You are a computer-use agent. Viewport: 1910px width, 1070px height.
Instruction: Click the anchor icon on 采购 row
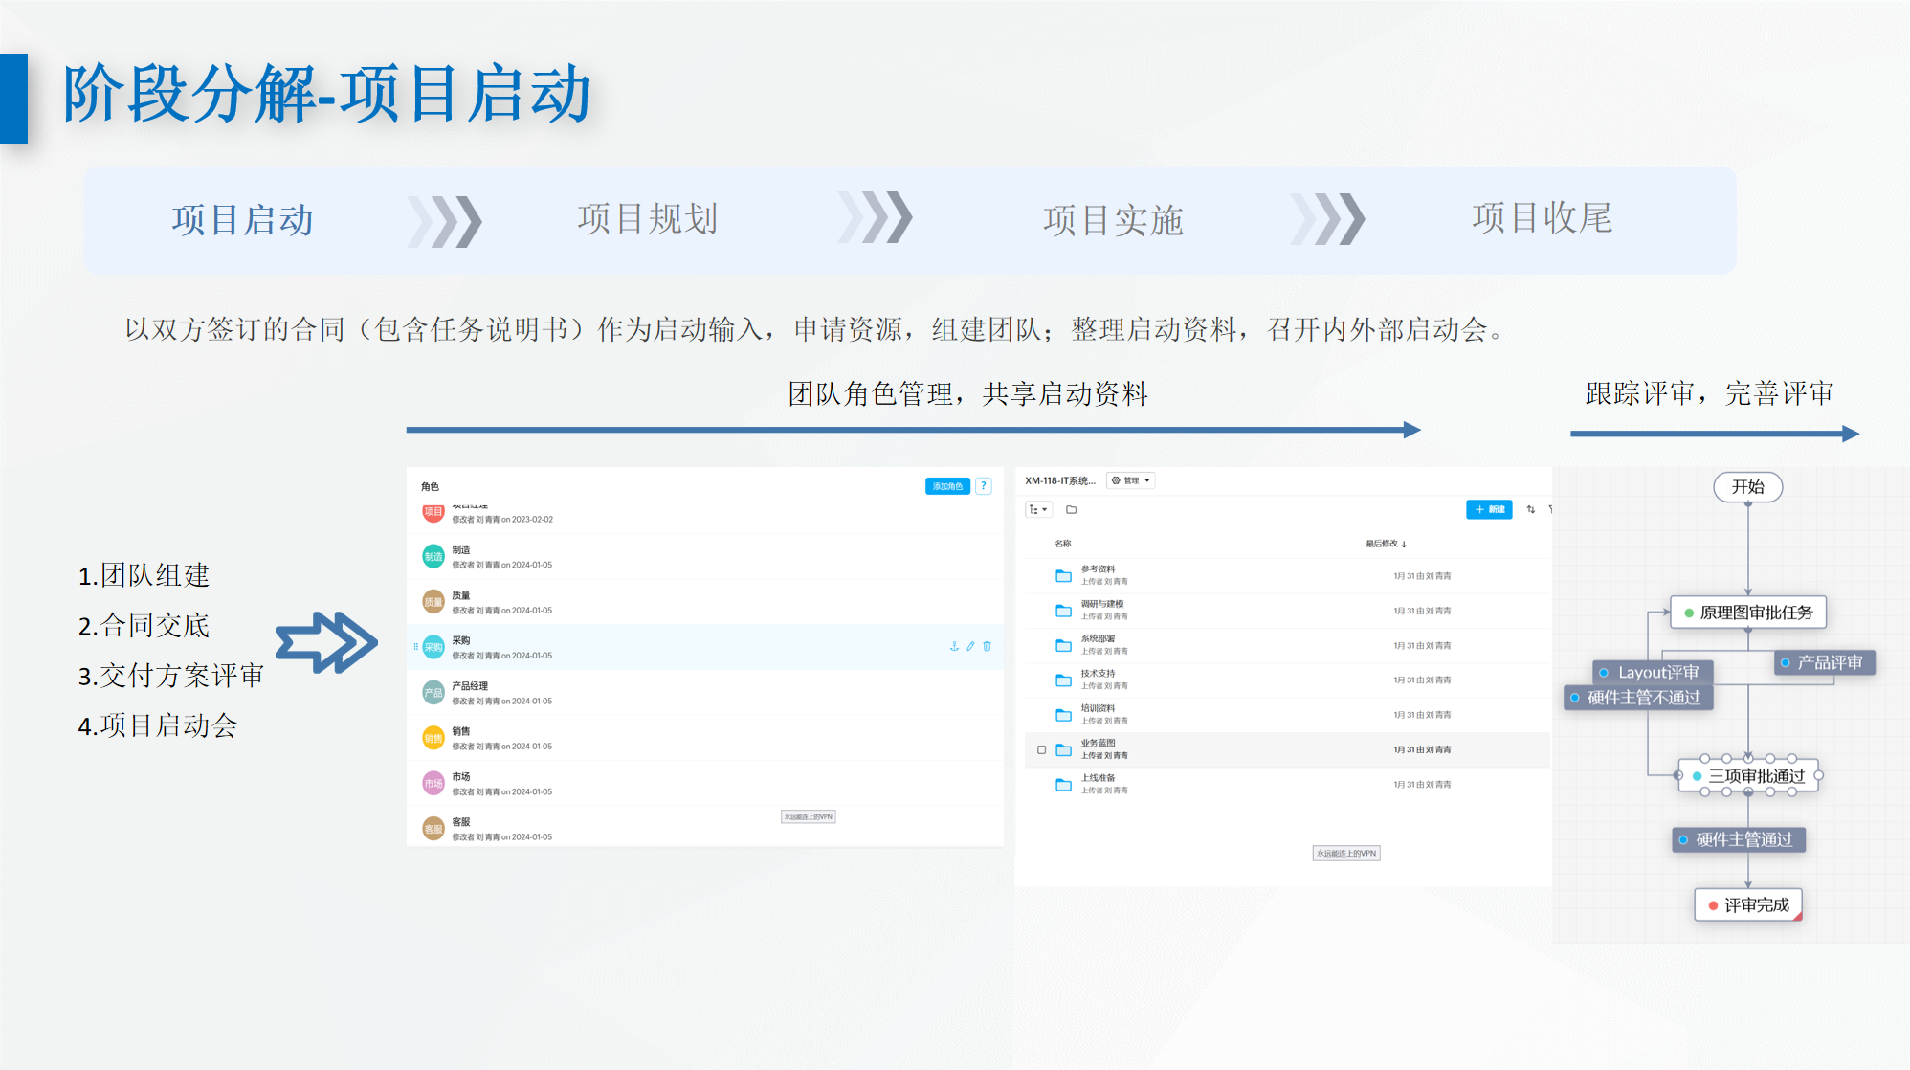pyautogui.click(x=954, y=647)
